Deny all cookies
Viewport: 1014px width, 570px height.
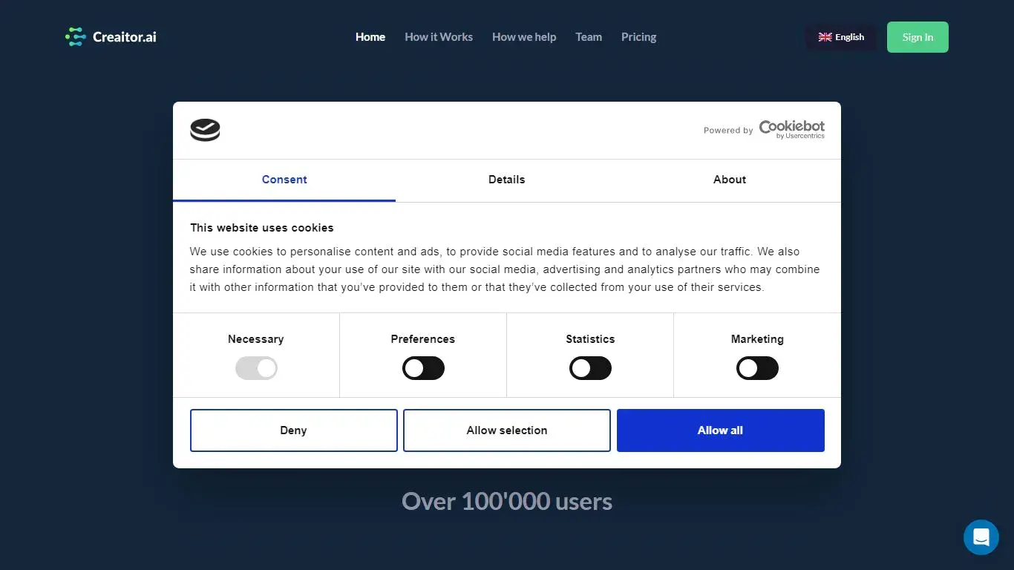click(293, 430)
